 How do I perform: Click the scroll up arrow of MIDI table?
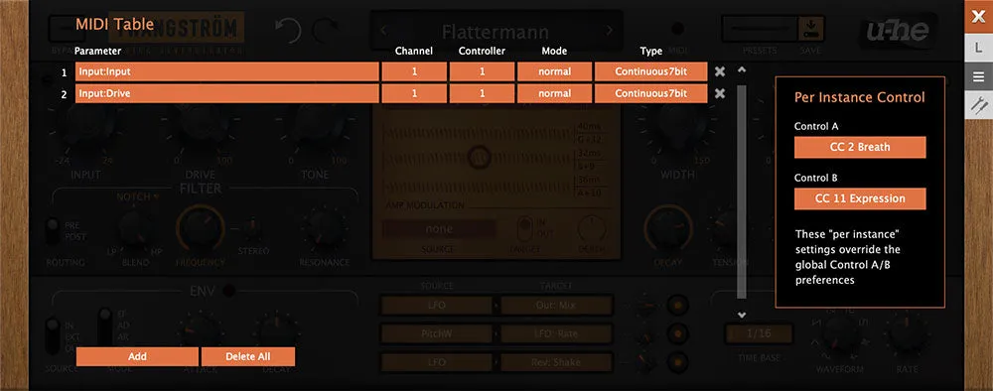point(742,69)
